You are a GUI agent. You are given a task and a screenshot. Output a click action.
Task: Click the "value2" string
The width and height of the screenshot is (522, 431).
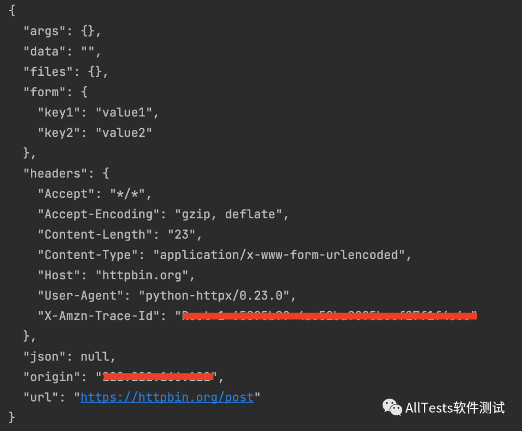(x=124, y=133)
